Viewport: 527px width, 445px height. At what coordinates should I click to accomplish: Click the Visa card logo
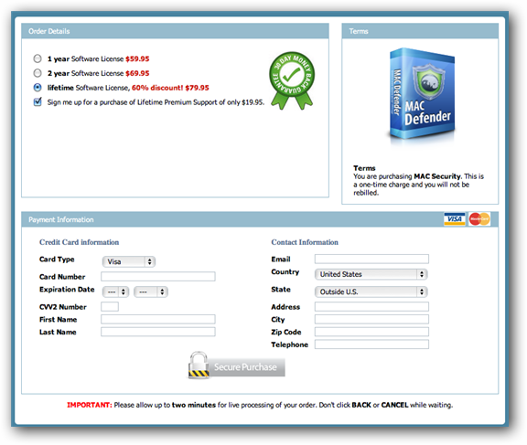point(455,218)
